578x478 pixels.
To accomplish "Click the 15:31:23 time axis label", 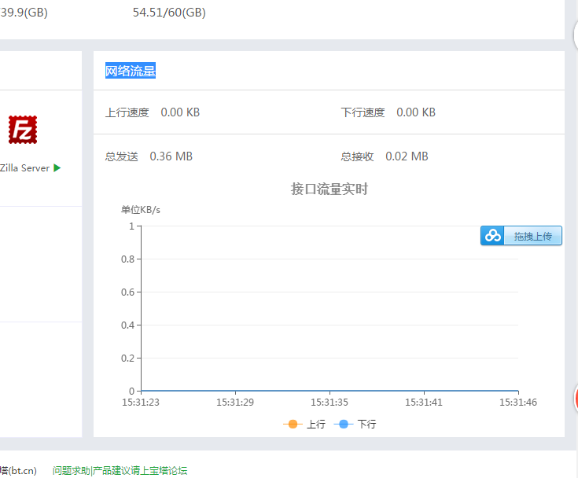I will (x=141, y=402).
